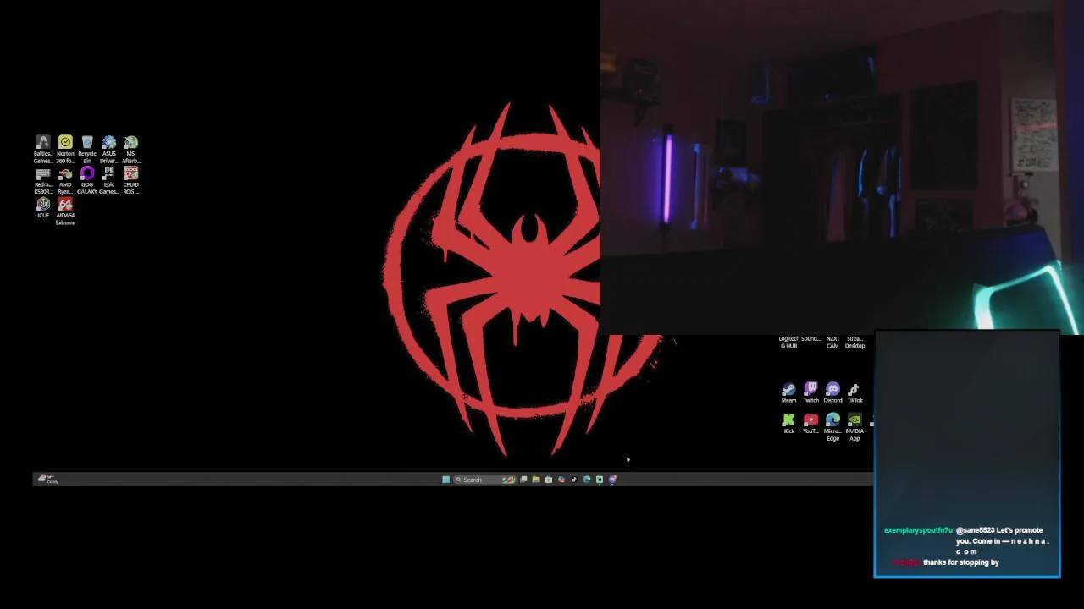Viewport: 1084px width, 609px height.
Task: Launch the MSI Afterburner desktop shortcut
Action: pyautogui.click(x=131, y=149)
